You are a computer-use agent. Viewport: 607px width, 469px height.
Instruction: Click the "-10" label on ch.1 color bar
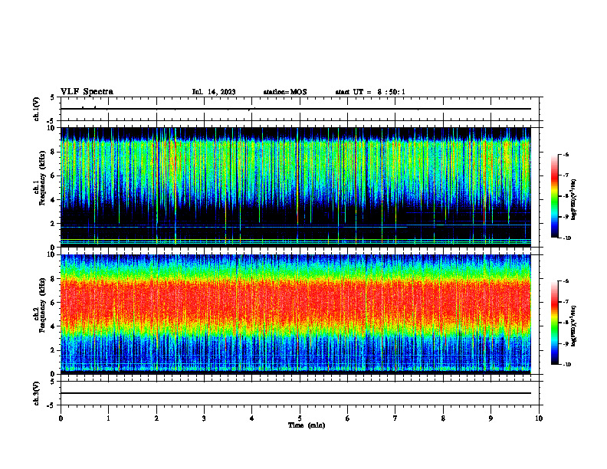[x=567, y=238]
